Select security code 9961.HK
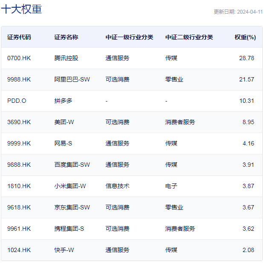264x264 pixels. (19, 229)
